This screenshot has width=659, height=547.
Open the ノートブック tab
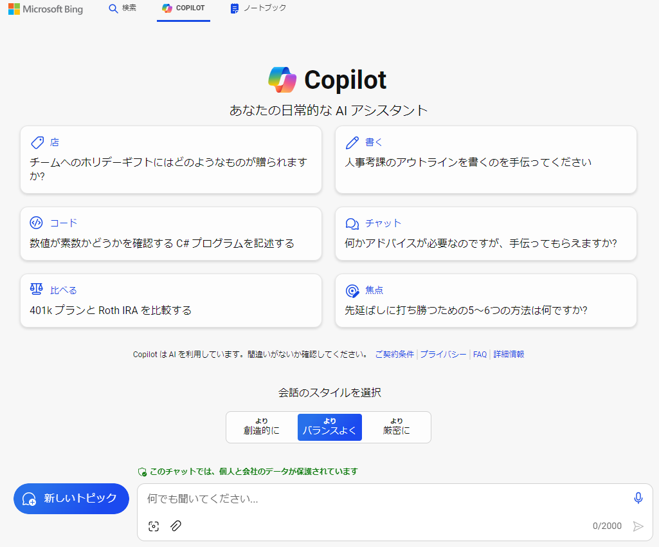[x=258, y=8]
